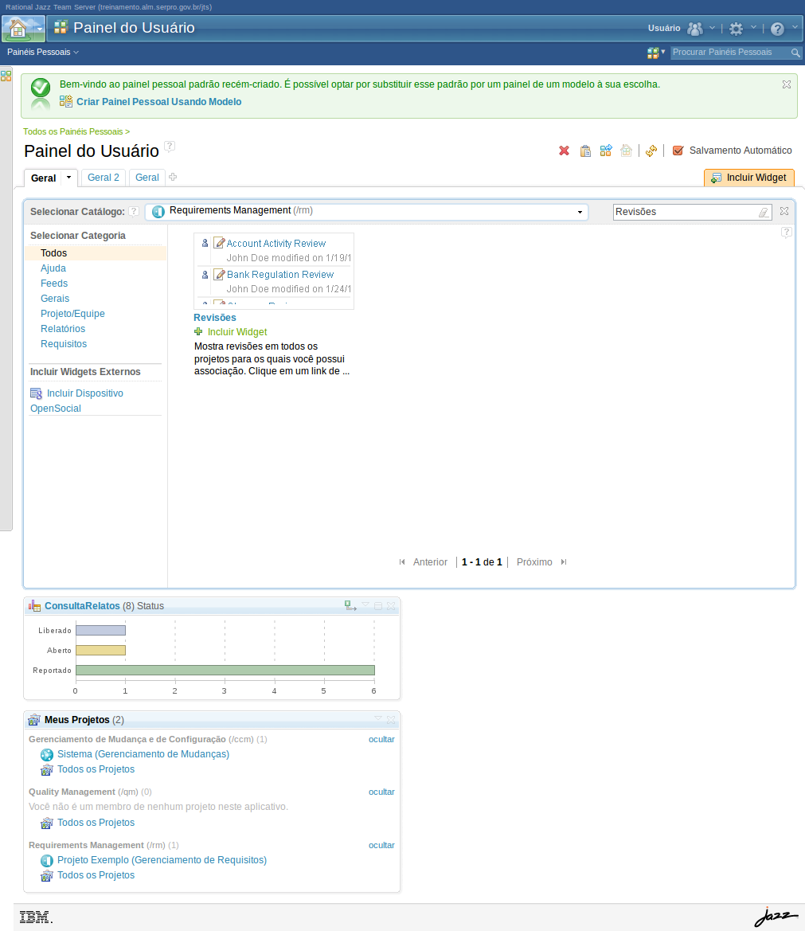Click help icon beside Selecionar Catálogo
Screen dimensions: 805x931
point(134,211)
